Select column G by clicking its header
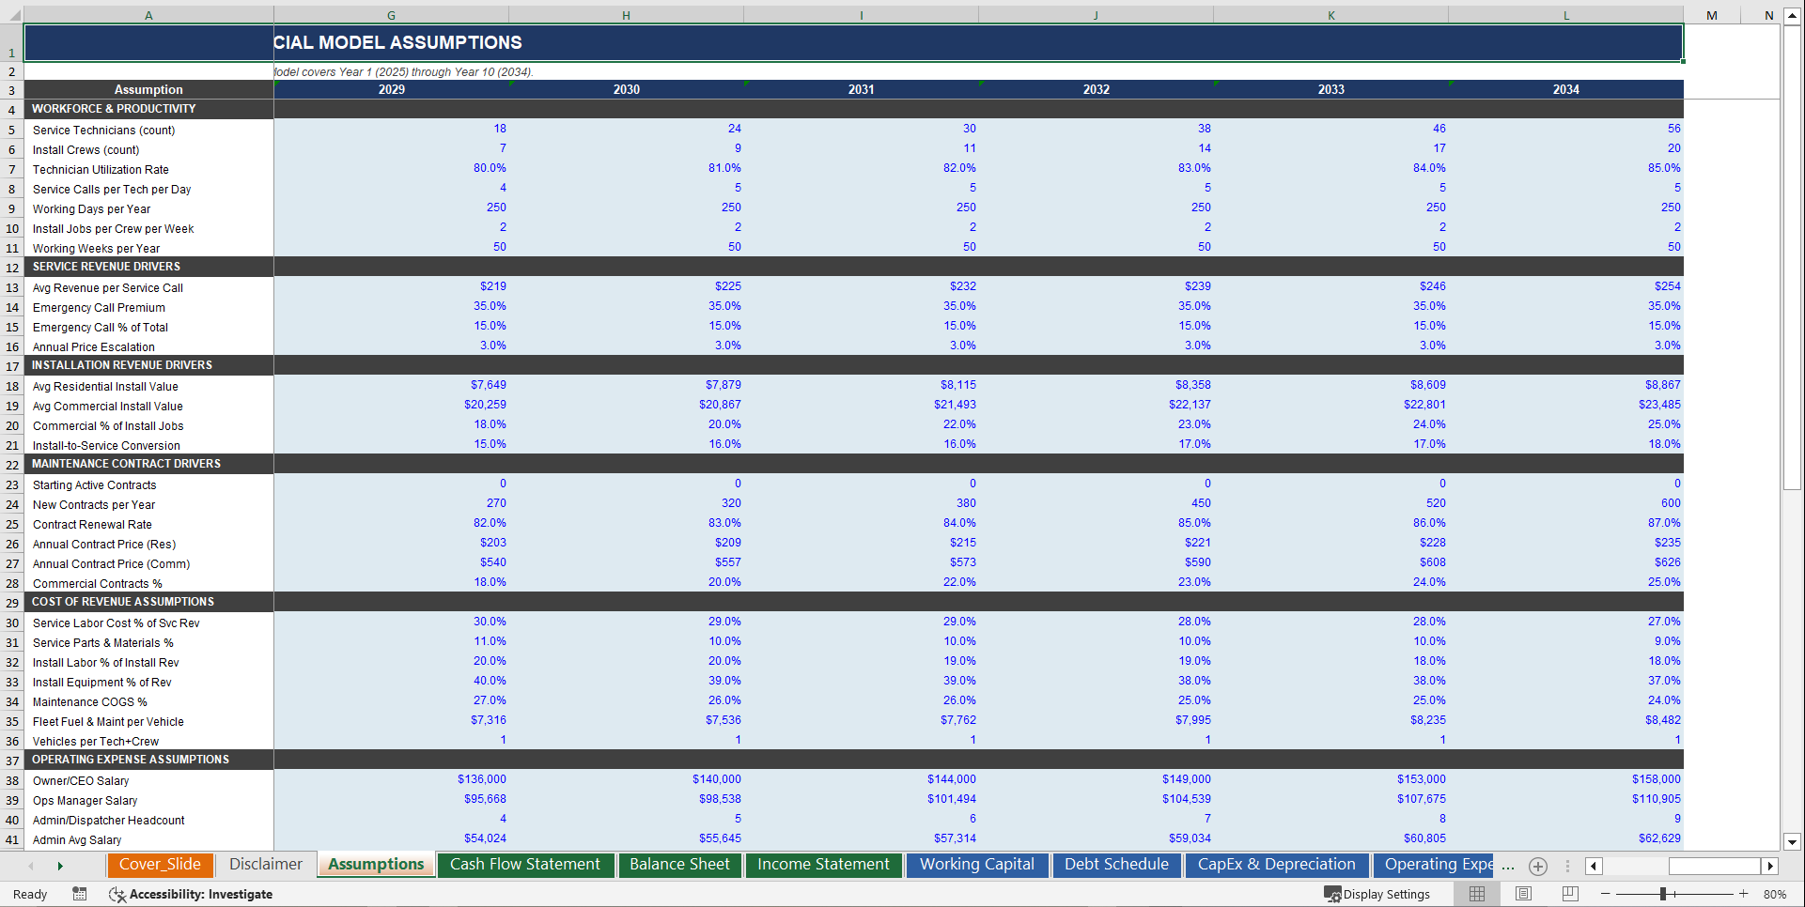This screenshot has width=1805, height=907. pyautogui.click(x=391, y=14)
